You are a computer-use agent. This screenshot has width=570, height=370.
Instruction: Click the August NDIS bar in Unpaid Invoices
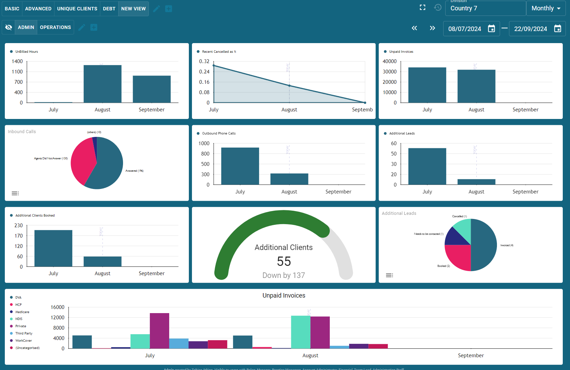(x=301, y=332)
